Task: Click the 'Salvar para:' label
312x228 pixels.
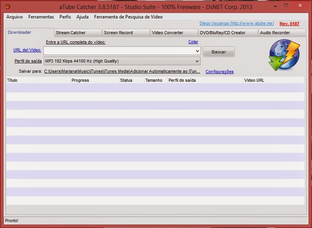Action: (x=30, y=71)
